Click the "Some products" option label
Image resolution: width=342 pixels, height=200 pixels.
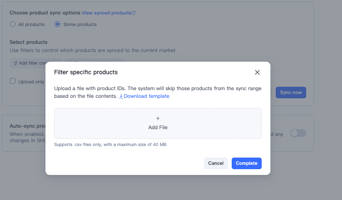coord(80,25)
